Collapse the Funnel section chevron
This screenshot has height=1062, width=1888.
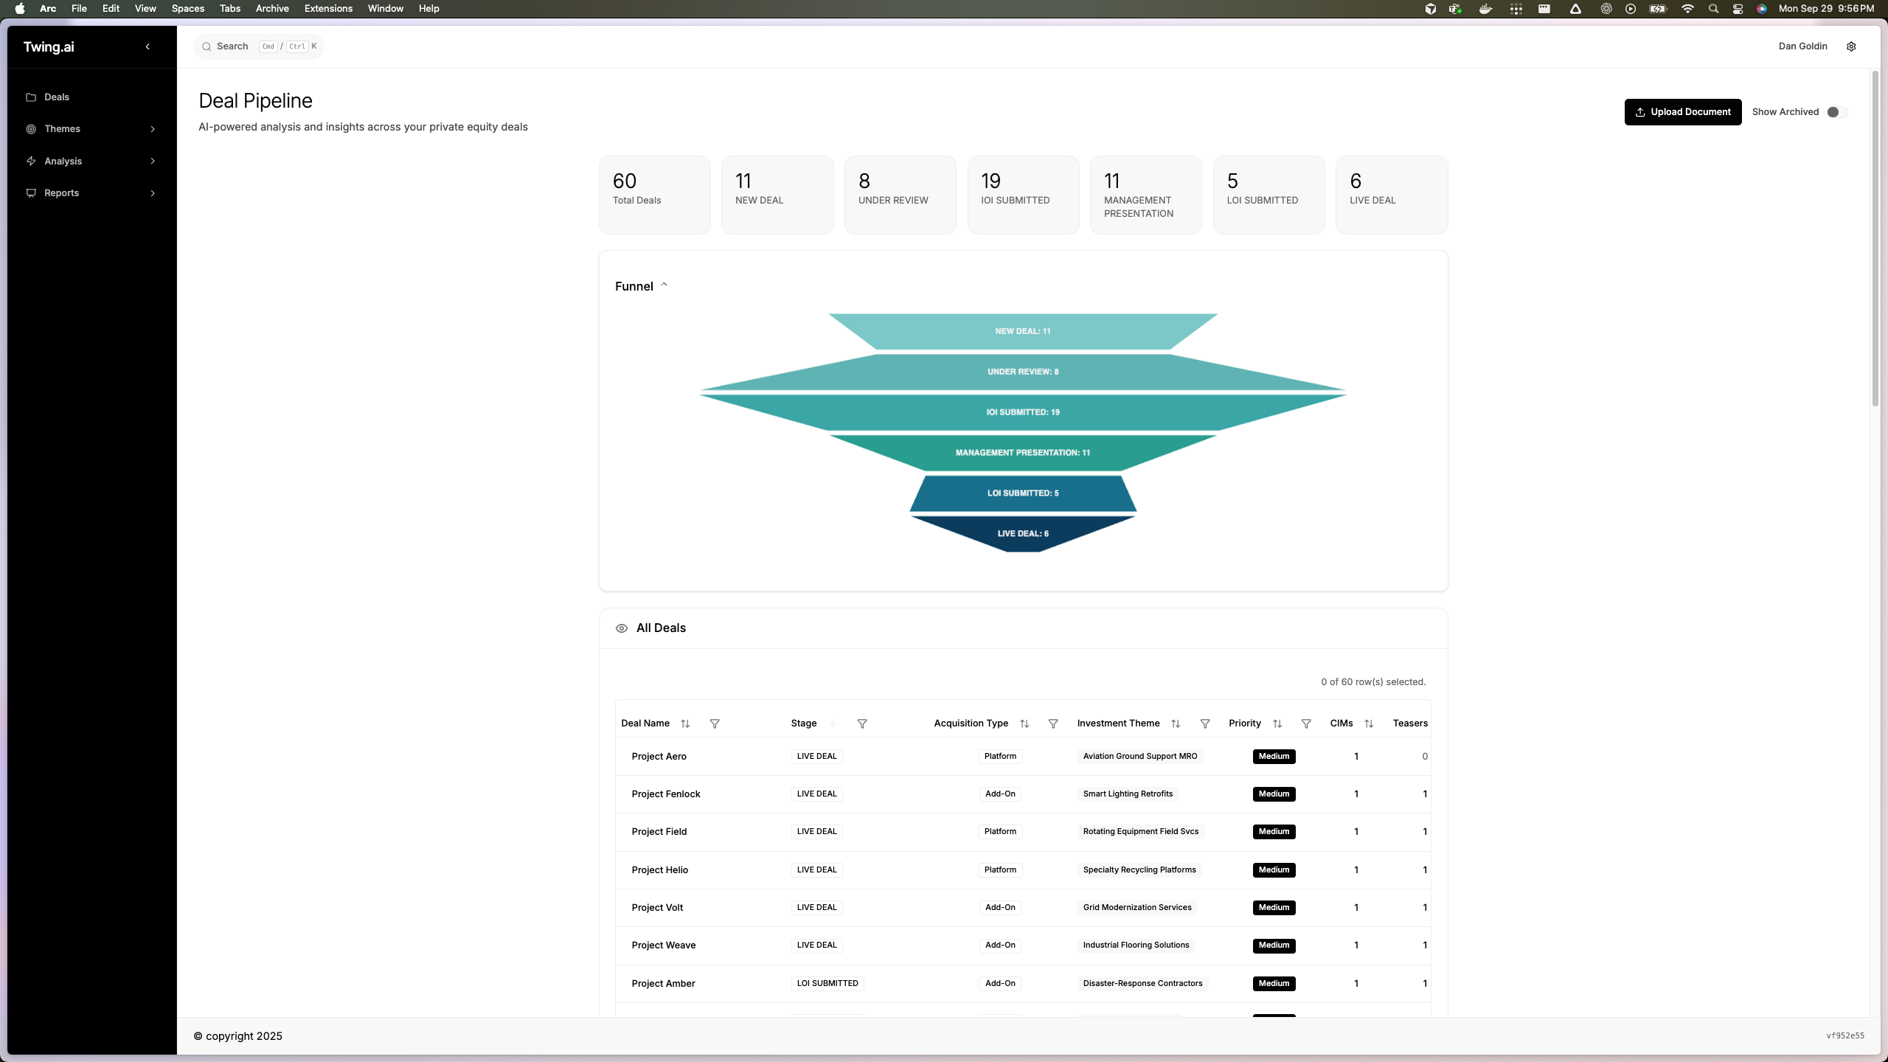coord(663,285)
